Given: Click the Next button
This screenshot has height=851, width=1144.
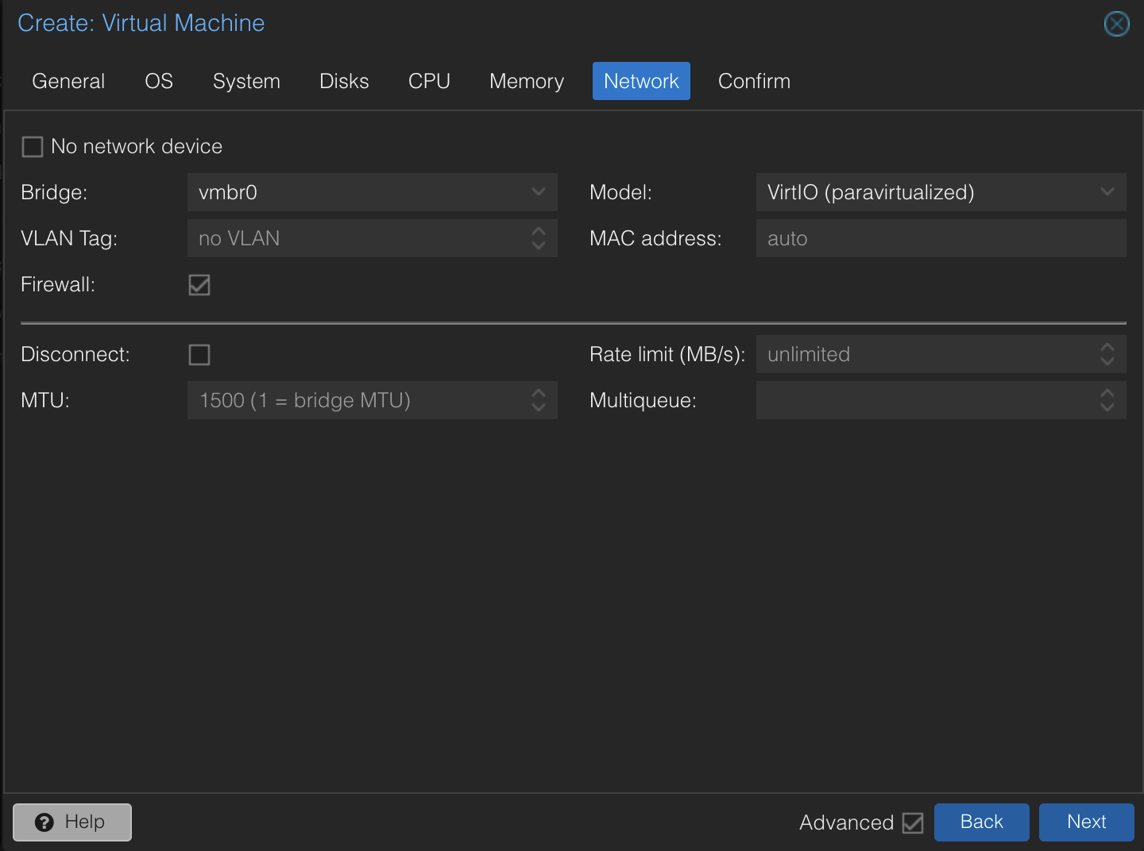Looking at the screenshot, I should click(x=1085, y=822).
